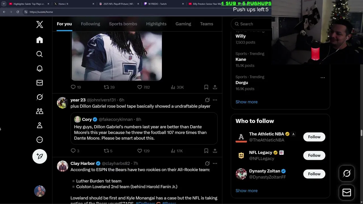Viewport: 363px width, 204px height.
Task: Click the page vertical scrollbar thumb
Action: [x=362, y=133]
